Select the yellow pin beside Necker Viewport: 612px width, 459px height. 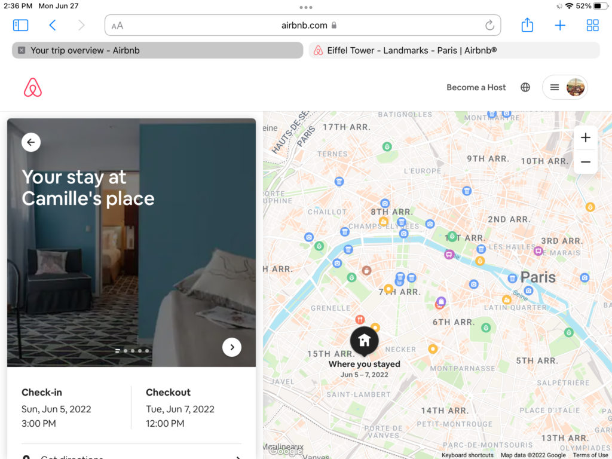(x=433, y=349)
